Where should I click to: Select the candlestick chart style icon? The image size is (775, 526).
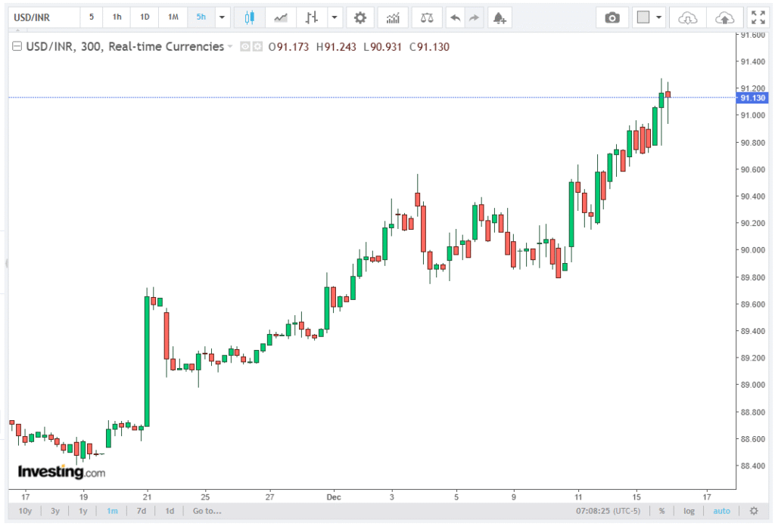point(249,17)
